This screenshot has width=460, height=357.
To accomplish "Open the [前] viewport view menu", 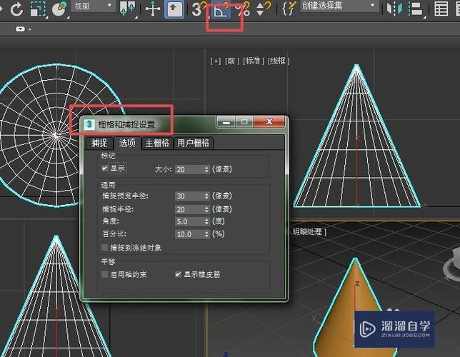I will 231,61.
